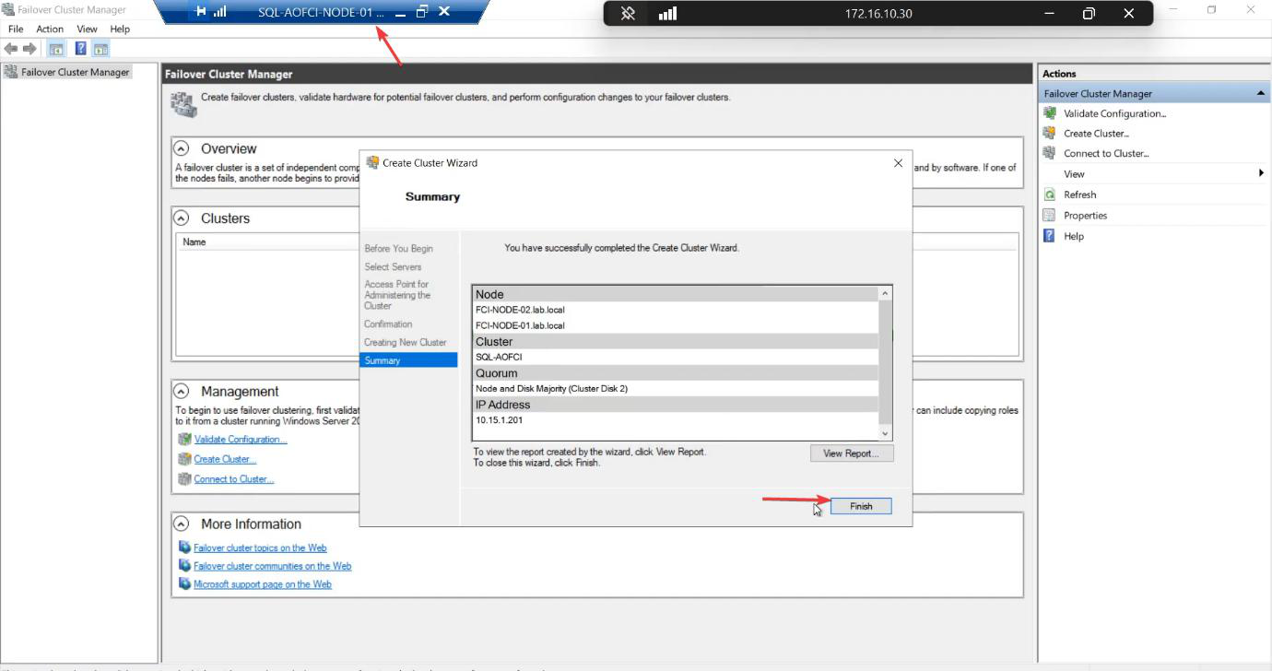This screenshot has width=1272, height=671.
Task: Click the Select Servers wizard step
Action: point(393,267)
